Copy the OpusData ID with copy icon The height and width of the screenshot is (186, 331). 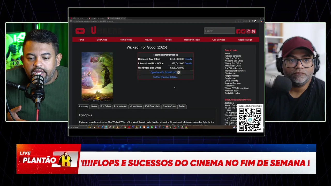pyautogui.click(x=178, y=72)
